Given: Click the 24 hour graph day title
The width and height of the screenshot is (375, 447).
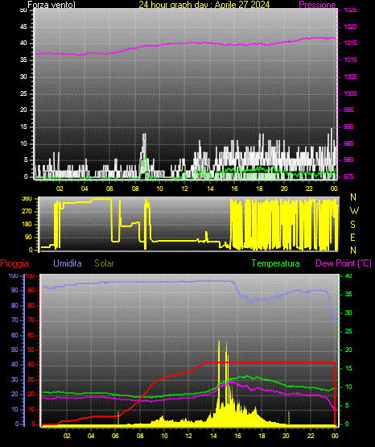Looking at the screenshot, I should pyautogui.click(x=204, y=5).
